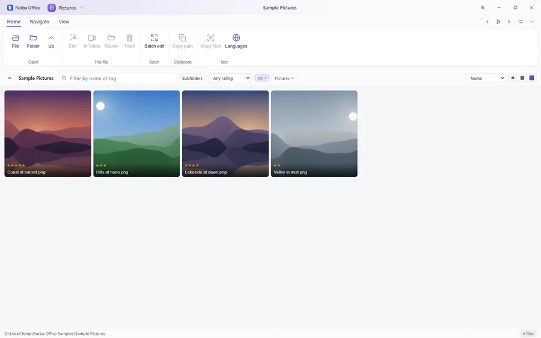Open the Languages option

[x=236, y=41]
